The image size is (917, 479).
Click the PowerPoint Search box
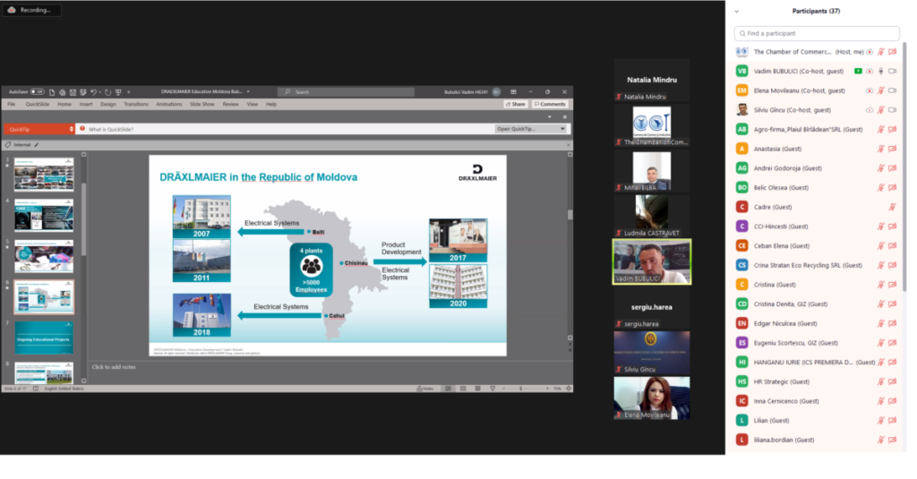tap(347, 92)
